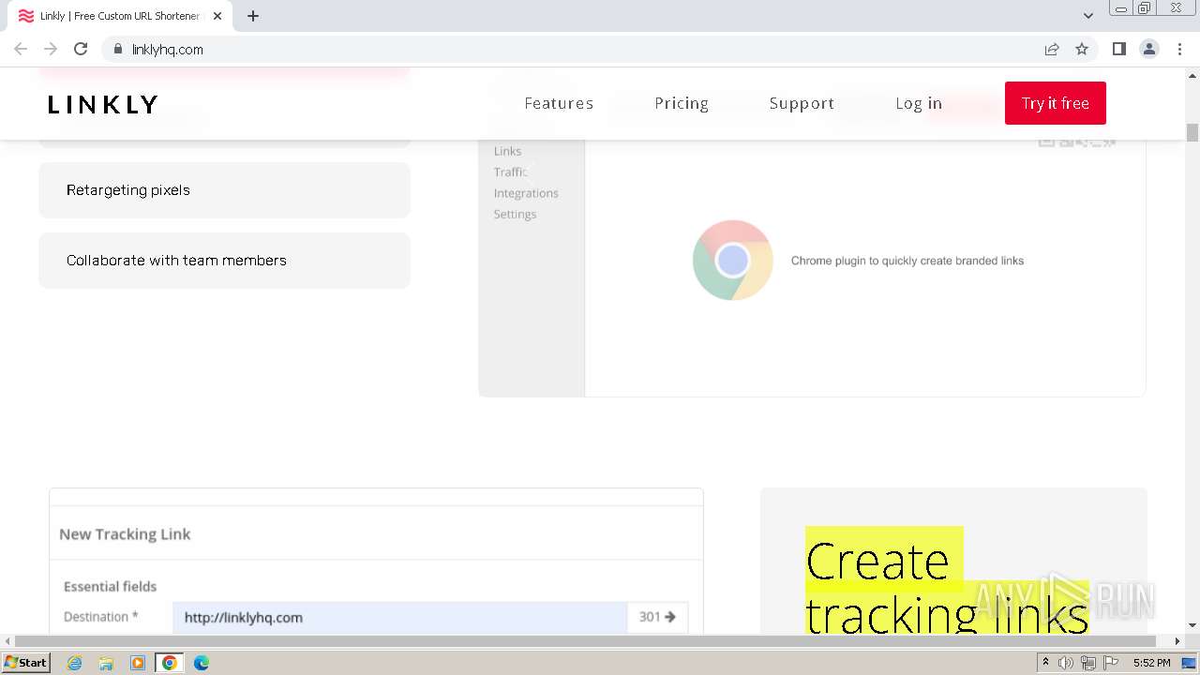Open the tab search dropdown chevron

[1088, 16]
